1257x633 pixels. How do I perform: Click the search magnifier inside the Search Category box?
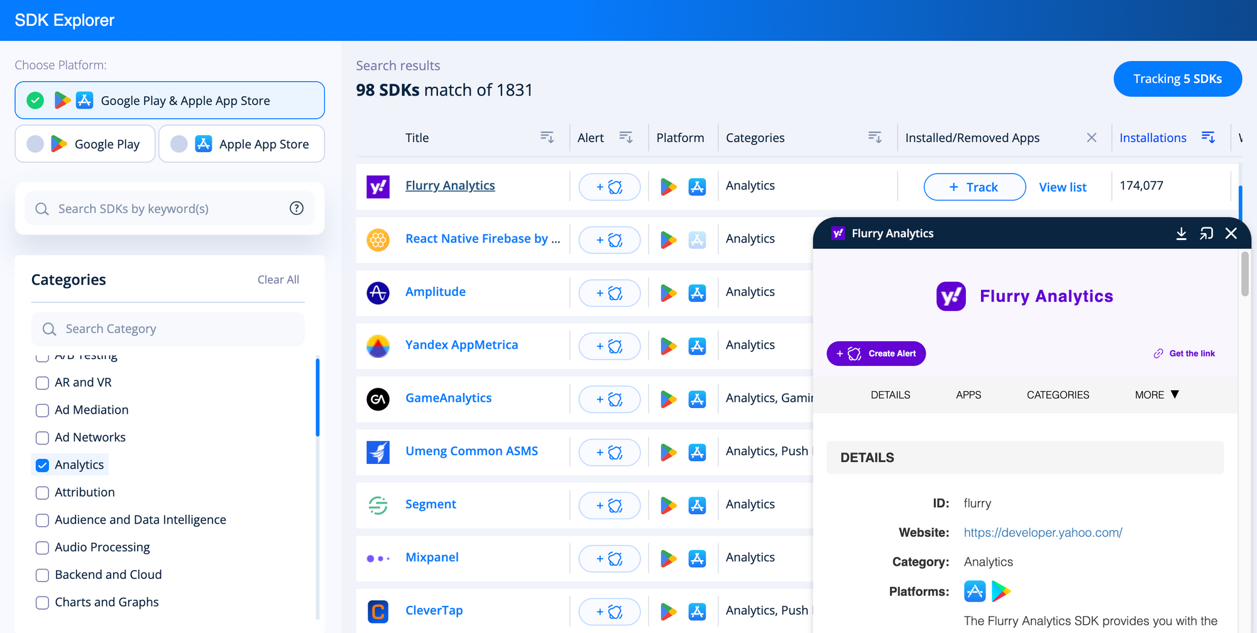(x=49, y=329)
